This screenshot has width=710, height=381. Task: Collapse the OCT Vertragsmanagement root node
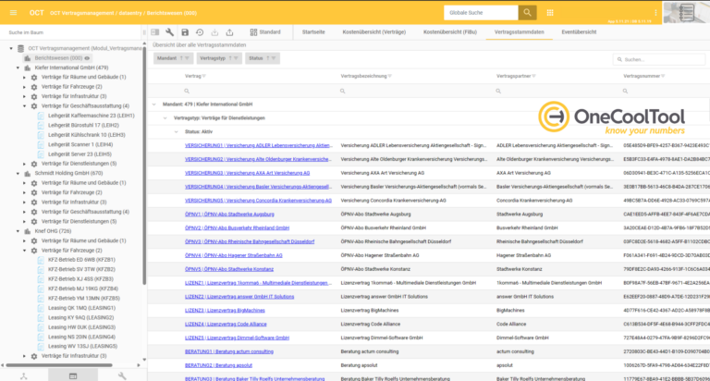tap(11, 48)
